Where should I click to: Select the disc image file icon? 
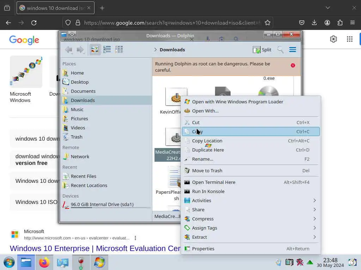click(268, 91)
